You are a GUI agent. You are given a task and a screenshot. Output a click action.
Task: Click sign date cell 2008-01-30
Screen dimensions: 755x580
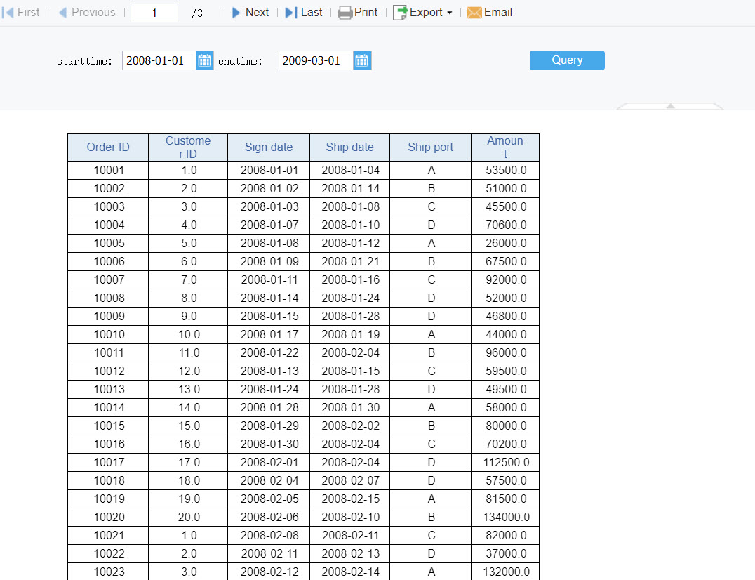[x=269, y=444]
